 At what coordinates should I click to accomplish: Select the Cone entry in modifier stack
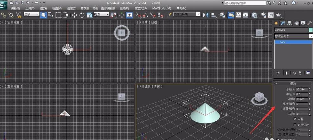coord(293,42)
